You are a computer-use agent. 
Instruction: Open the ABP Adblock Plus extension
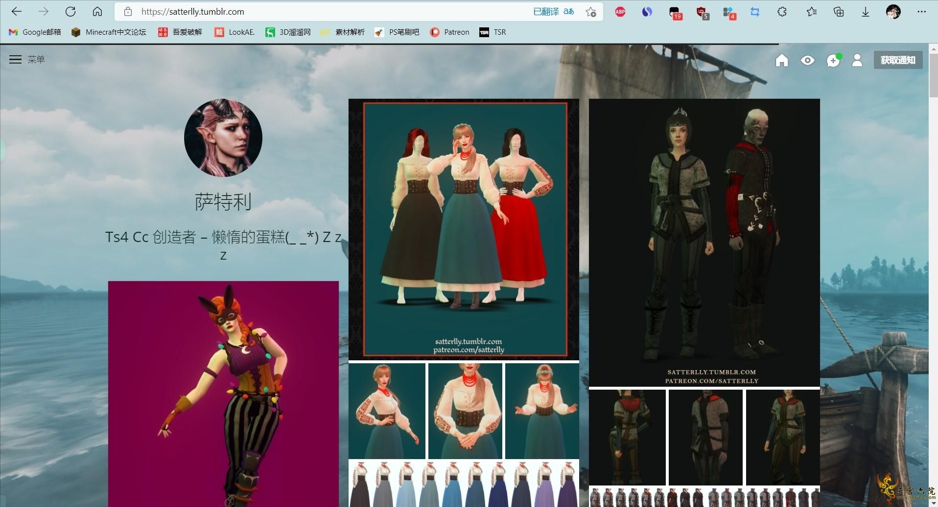tap(620, 12)
